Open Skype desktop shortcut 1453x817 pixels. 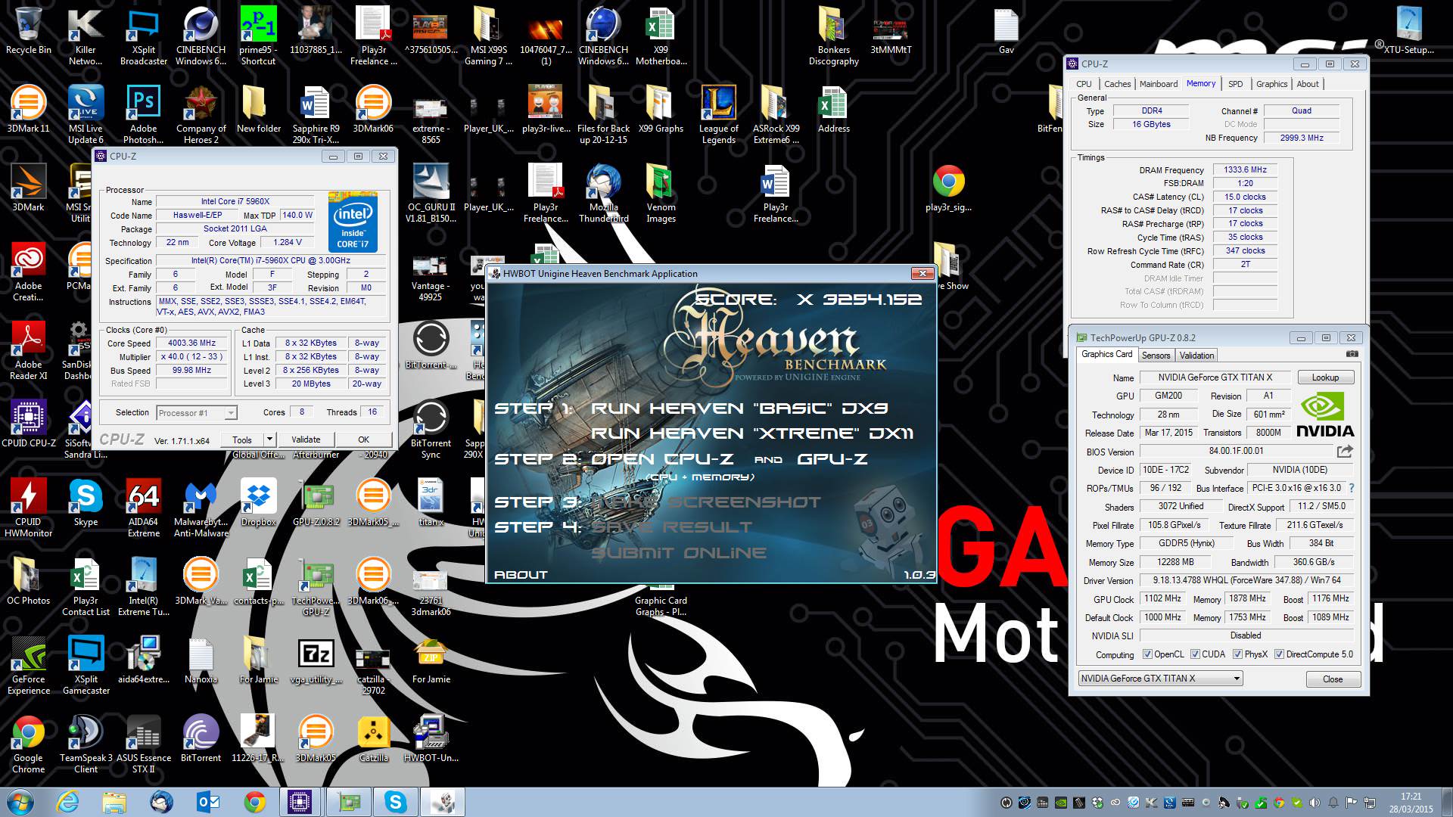(x=86, y=502)
